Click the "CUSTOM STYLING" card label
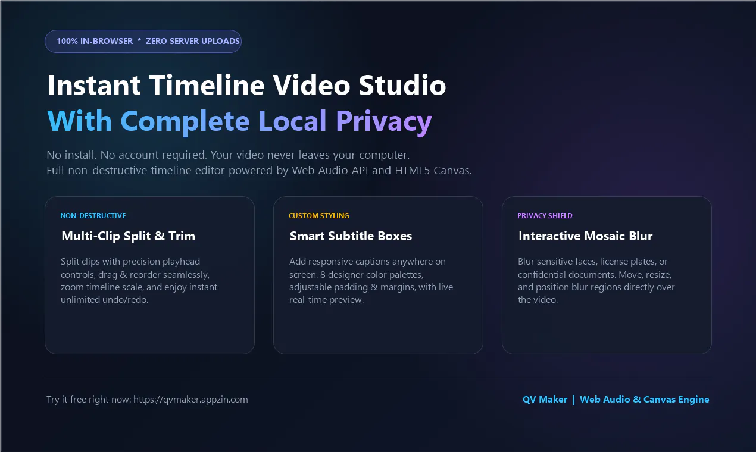The image size is (756, 452). [319, 216]
